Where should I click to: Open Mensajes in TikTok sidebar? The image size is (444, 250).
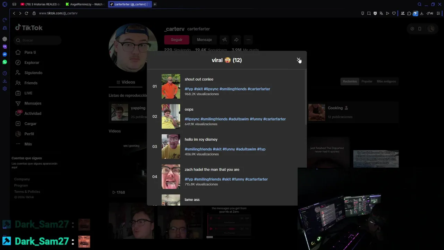click(x=33, y=103)
